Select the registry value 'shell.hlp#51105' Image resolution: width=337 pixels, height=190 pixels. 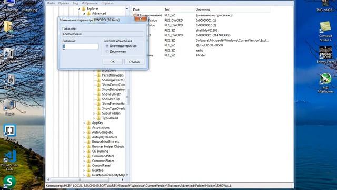pos(206,31)
